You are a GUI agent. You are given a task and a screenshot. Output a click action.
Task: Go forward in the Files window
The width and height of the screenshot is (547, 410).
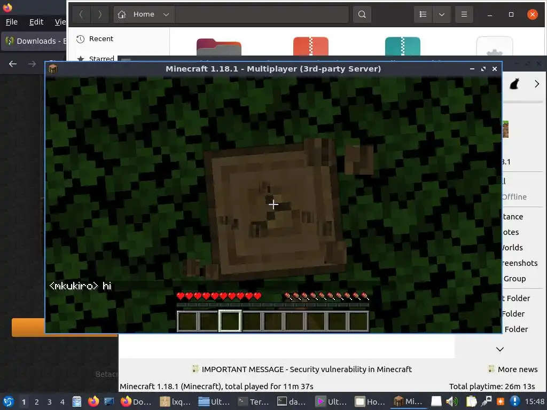(100, 14)
